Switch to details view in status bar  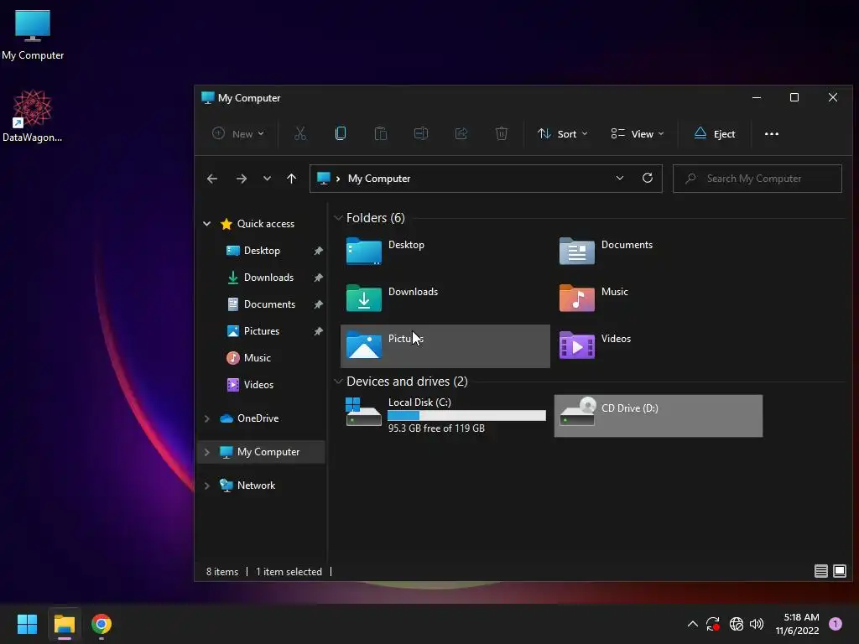pos(820,571)
